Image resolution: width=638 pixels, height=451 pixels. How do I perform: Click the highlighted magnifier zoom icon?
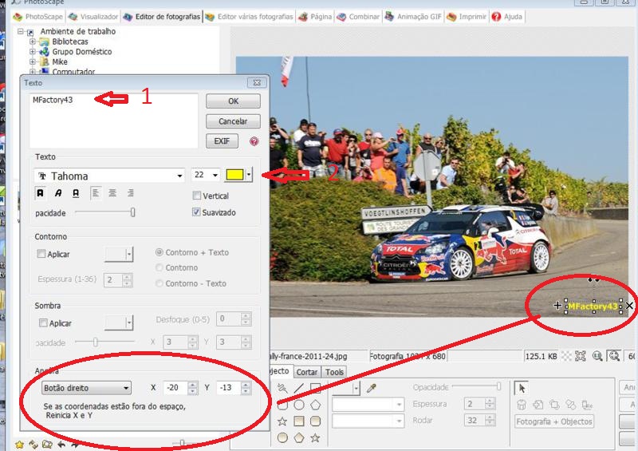614,356
